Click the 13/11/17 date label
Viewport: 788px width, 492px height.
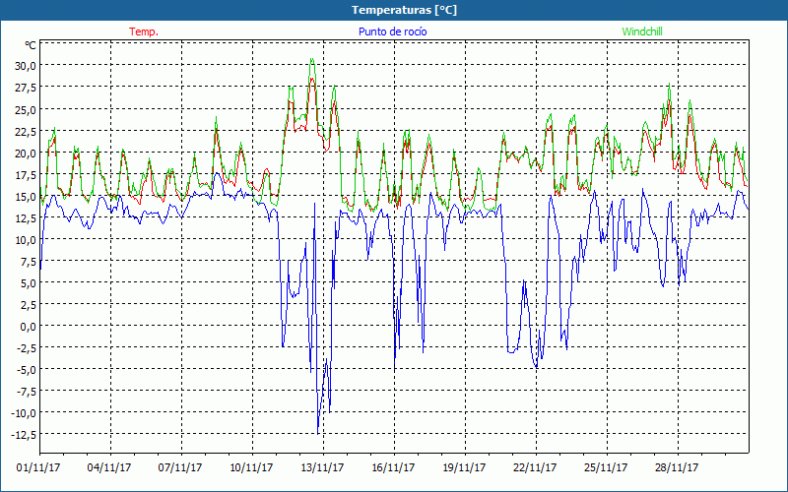pos(322,468)
